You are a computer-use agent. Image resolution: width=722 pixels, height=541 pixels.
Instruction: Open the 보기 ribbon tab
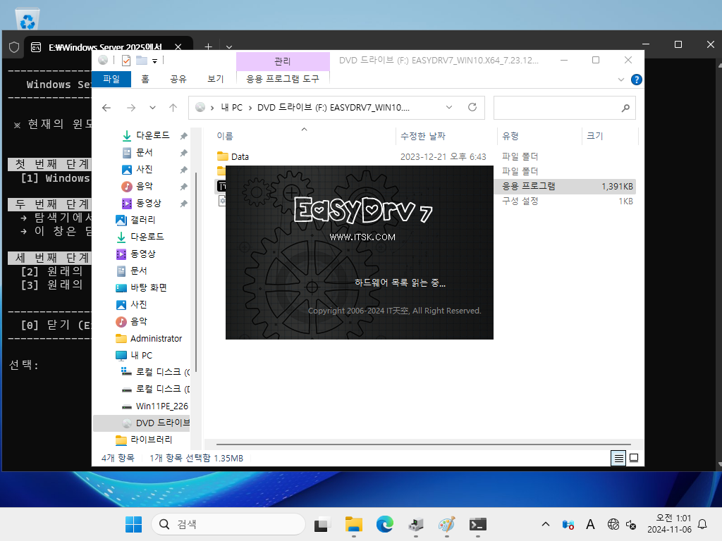216,79
